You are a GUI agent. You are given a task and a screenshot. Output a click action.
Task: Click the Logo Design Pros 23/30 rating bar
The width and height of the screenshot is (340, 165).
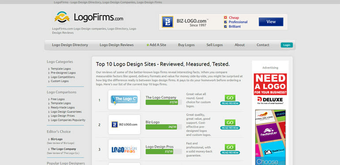164,152
